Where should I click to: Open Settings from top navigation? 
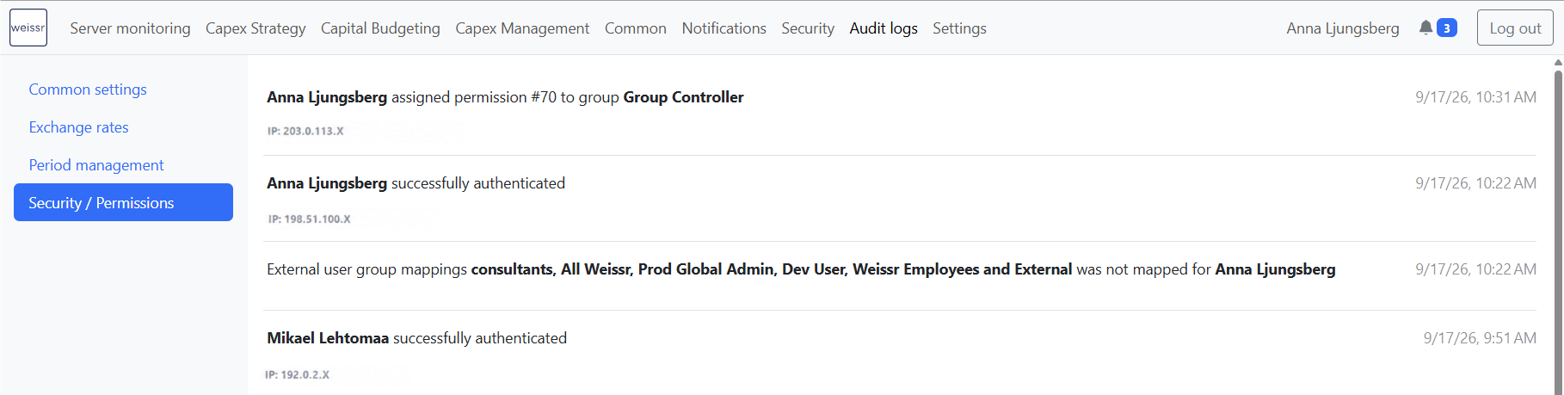point(959,28)
